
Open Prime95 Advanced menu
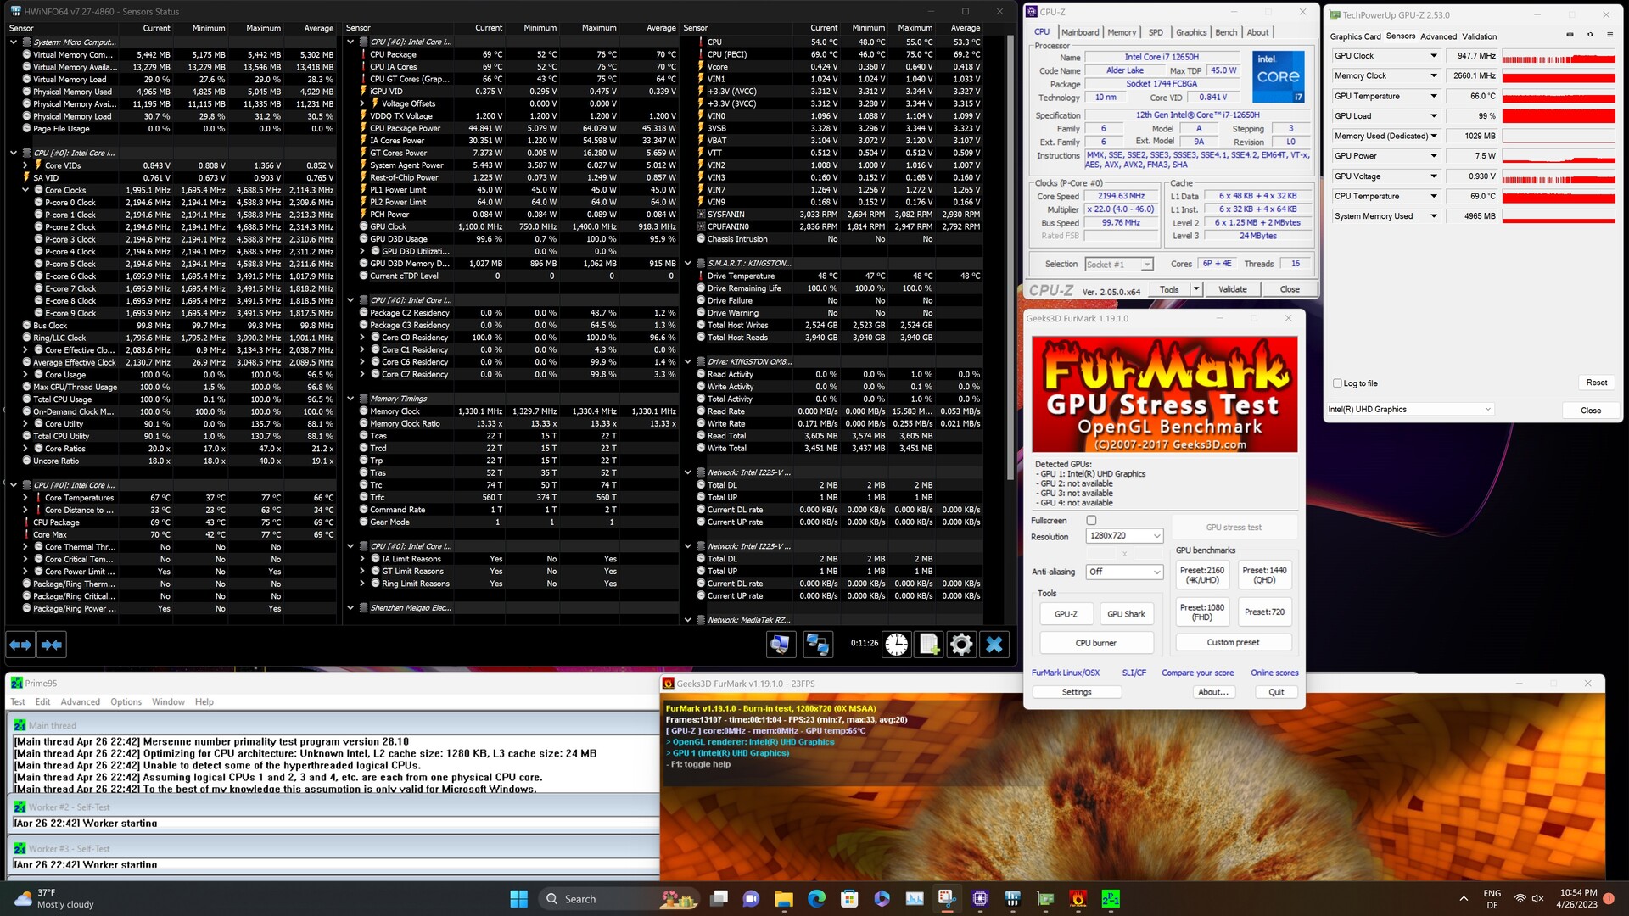[x=80, y=701]
